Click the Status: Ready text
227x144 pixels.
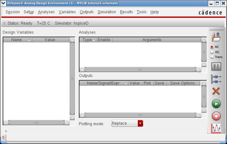pos(20,23)
